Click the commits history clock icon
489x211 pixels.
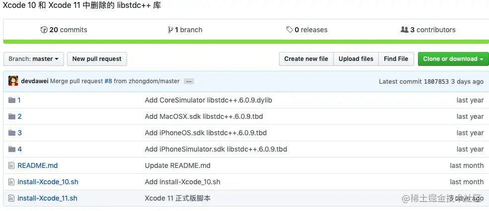(44, 30)
